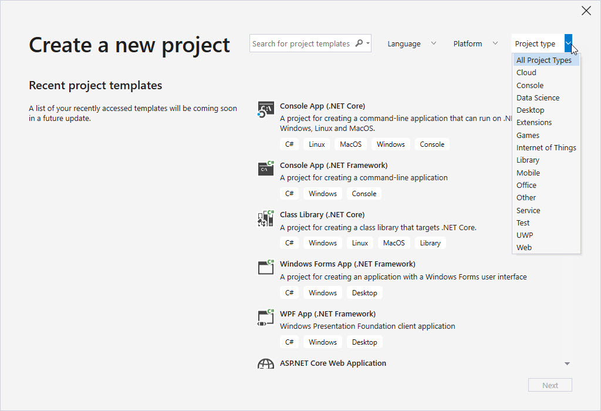601x411 pixels.
Task: Click Windows tag under Console App (.NET Core)
Action: (390, 144)
